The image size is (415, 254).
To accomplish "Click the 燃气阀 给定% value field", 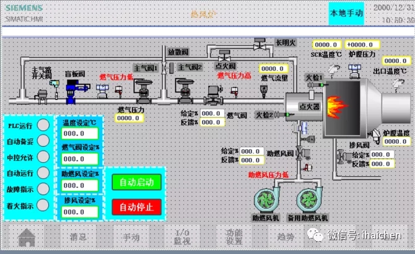I will coord(212,113).
